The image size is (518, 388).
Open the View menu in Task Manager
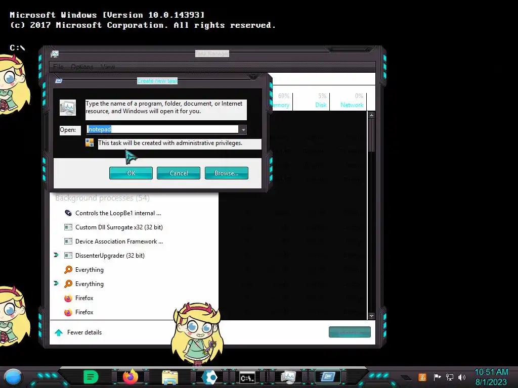pyautogui.click(x=108, y=67)
